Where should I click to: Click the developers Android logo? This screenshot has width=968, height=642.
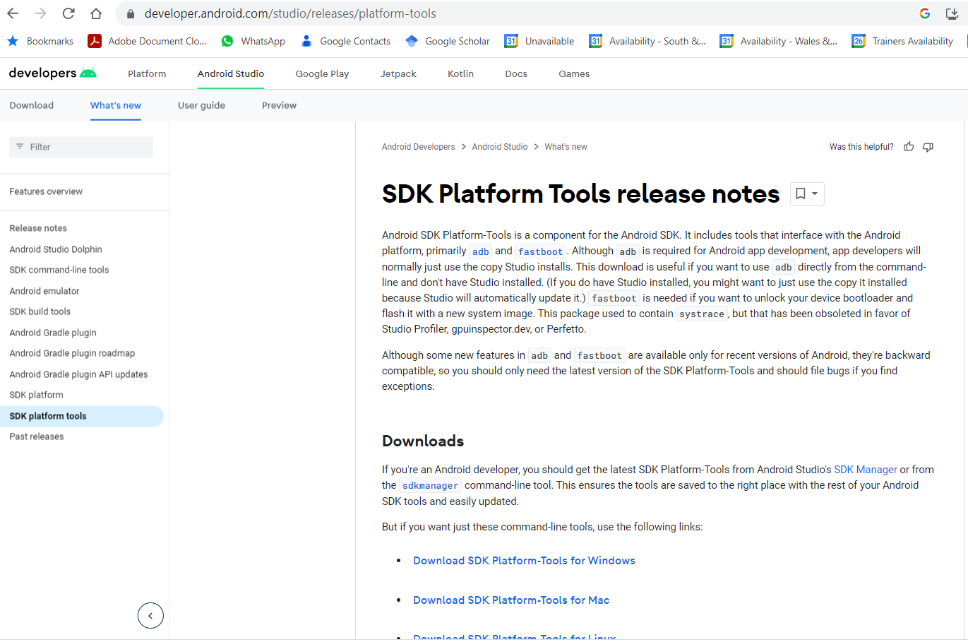point(52,73)
